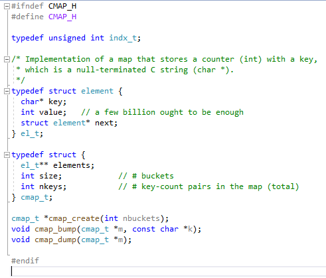Click the indx_t type name

(x=123, y=38)
